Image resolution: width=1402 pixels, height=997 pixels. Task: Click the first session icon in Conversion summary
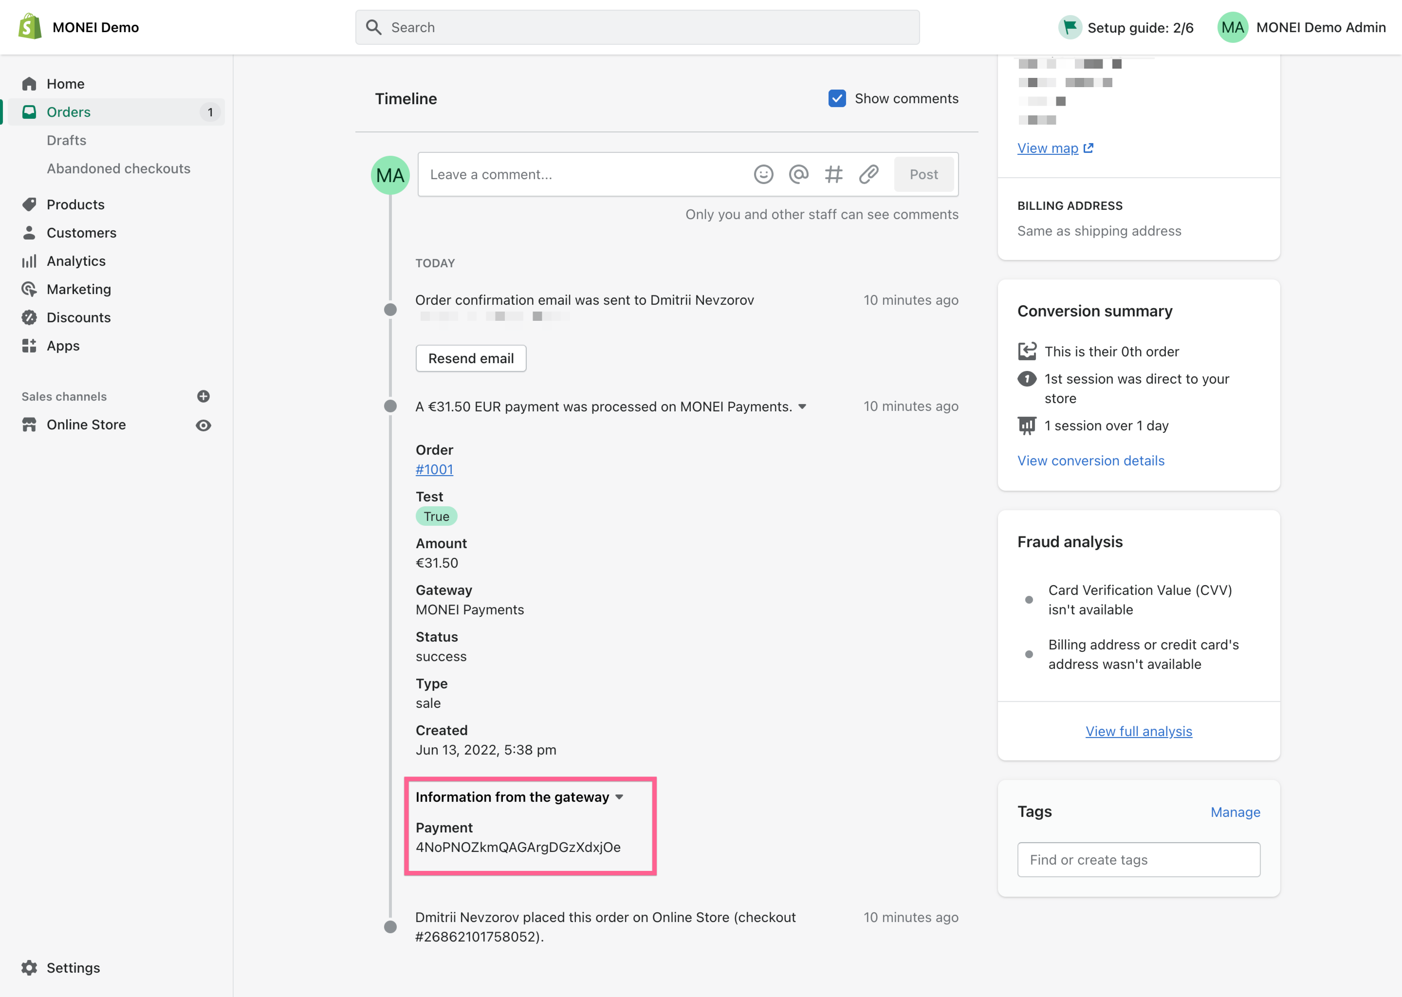tap(1027, 379)
